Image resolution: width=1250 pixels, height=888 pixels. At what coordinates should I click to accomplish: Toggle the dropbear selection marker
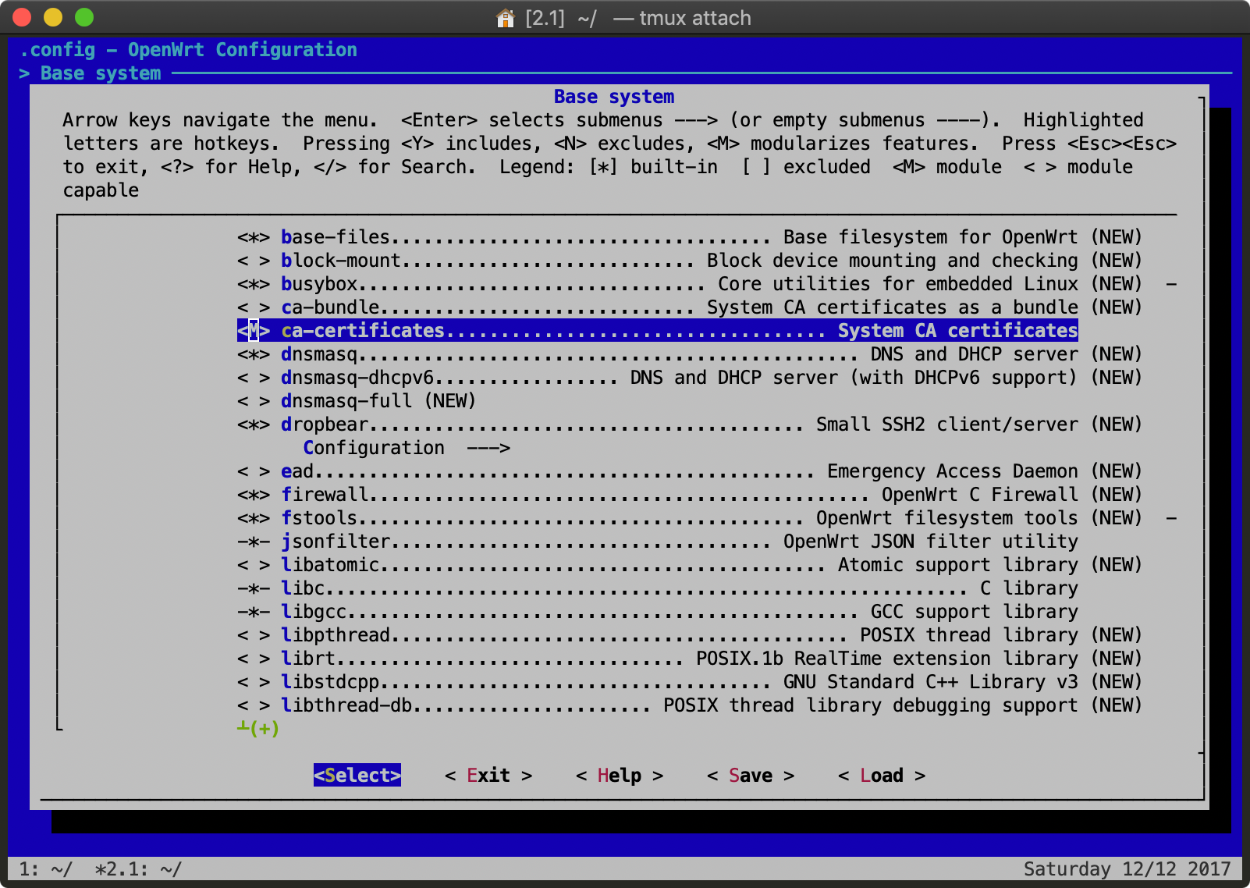click(254, 424)
